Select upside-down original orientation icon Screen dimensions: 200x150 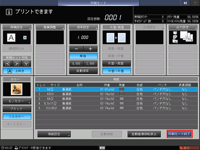26,63
